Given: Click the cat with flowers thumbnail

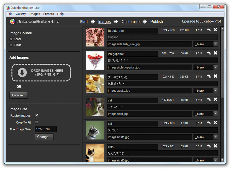Looking at the screenshot, I should [x=95, y=107].
